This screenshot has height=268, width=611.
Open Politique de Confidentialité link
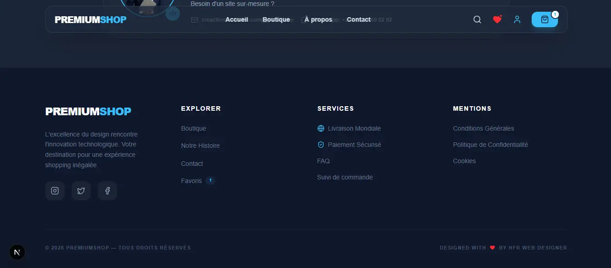(x=490, y=145)
